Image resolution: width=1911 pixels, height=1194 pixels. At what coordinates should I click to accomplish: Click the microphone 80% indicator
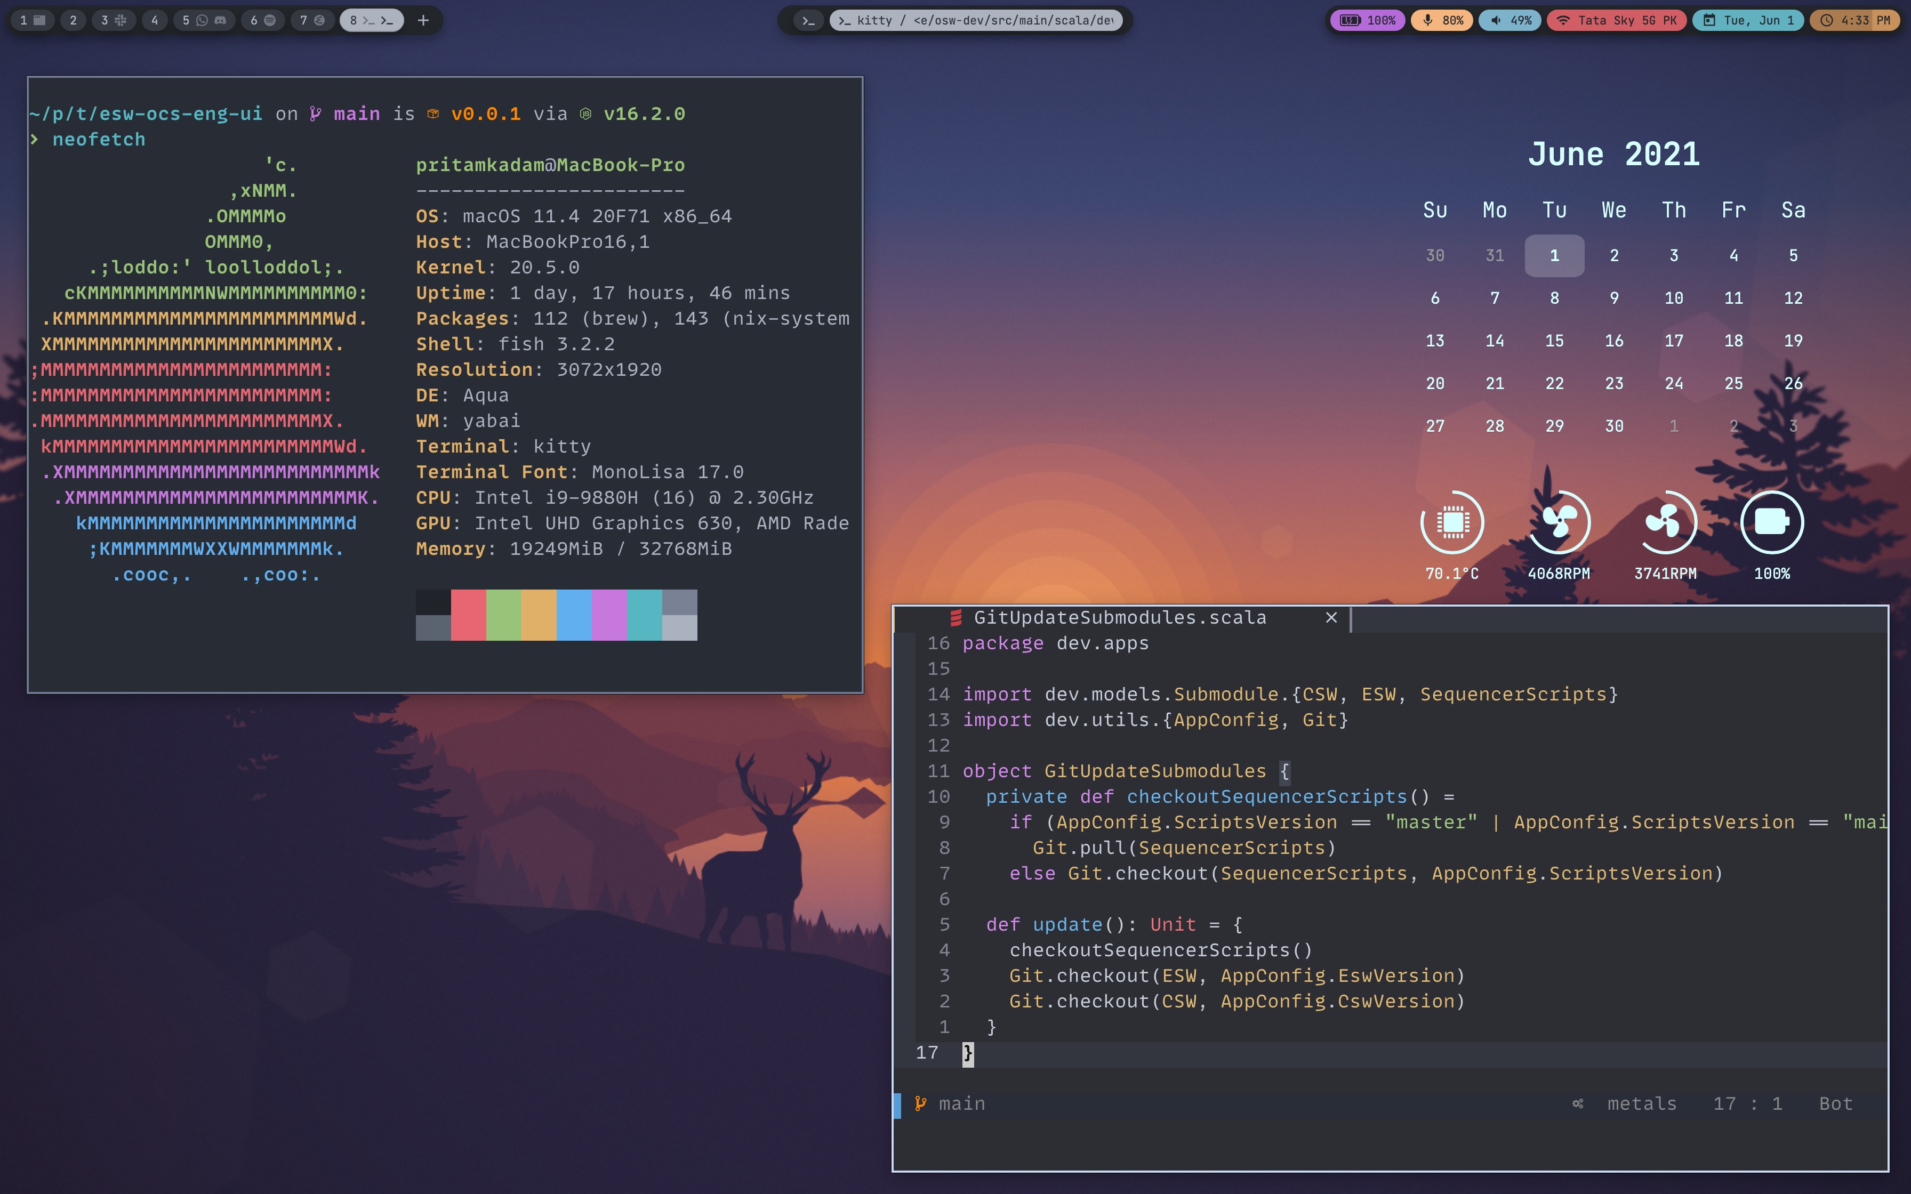tap(1443, 21)
